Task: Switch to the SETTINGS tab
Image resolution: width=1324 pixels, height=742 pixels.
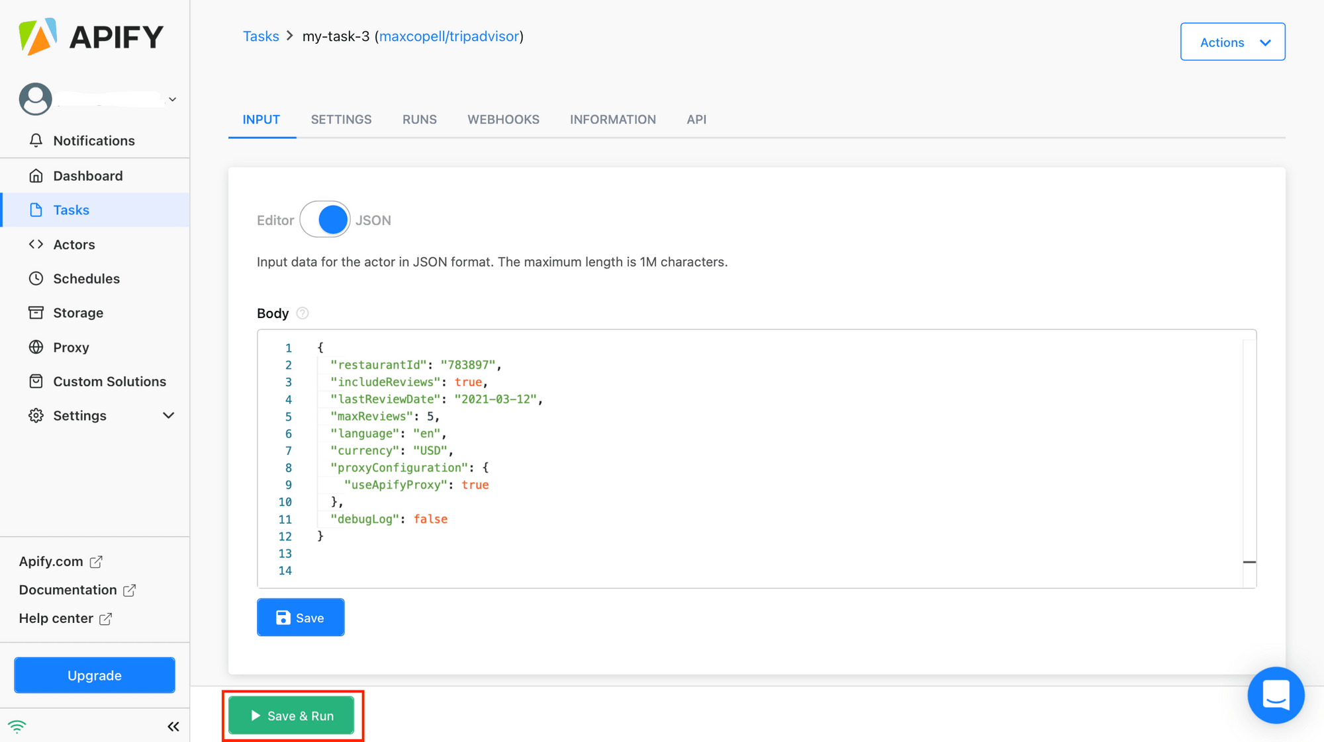Action: 341,120
